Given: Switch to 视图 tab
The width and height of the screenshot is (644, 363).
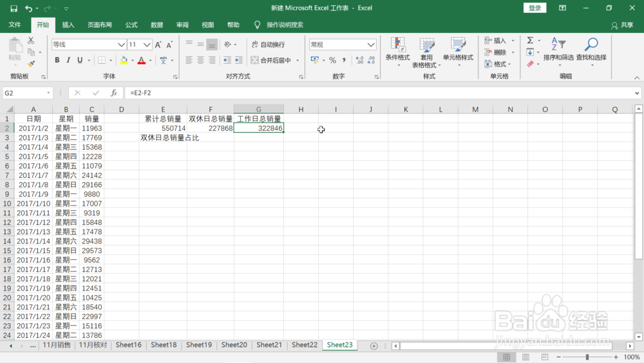Looking at the screenshot, I should (208, 25).
